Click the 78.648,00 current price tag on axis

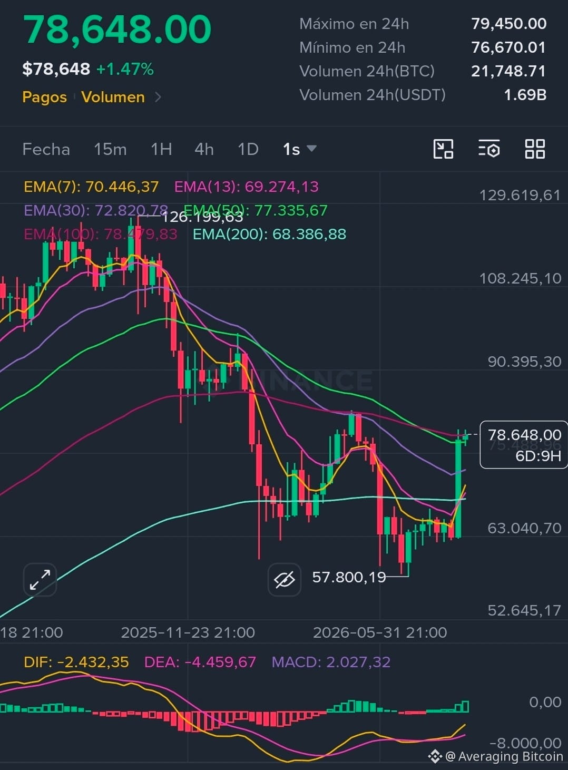point(524,444)
